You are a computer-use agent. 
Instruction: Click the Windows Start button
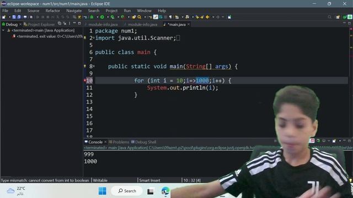coord(103,191)
